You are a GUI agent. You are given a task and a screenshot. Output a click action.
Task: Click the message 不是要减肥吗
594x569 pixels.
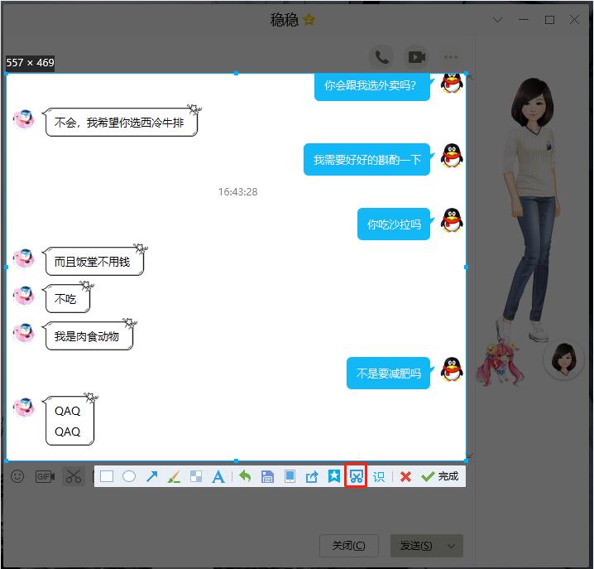(388, 374)
